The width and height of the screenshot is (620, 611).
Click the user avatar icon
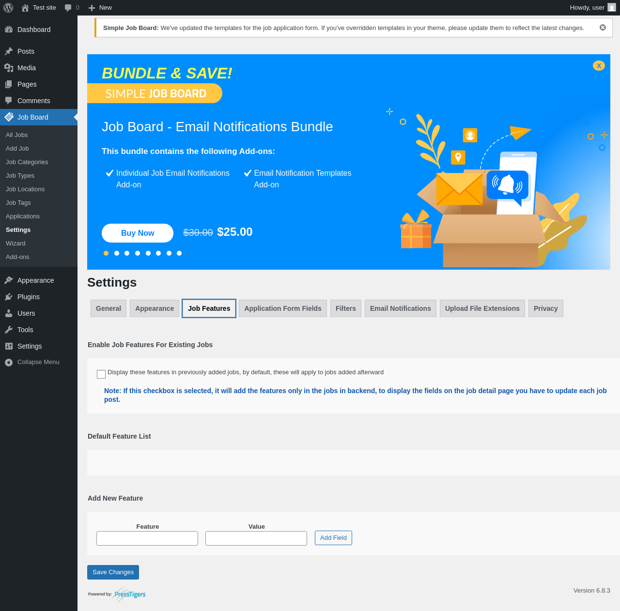tap(612, 8)
